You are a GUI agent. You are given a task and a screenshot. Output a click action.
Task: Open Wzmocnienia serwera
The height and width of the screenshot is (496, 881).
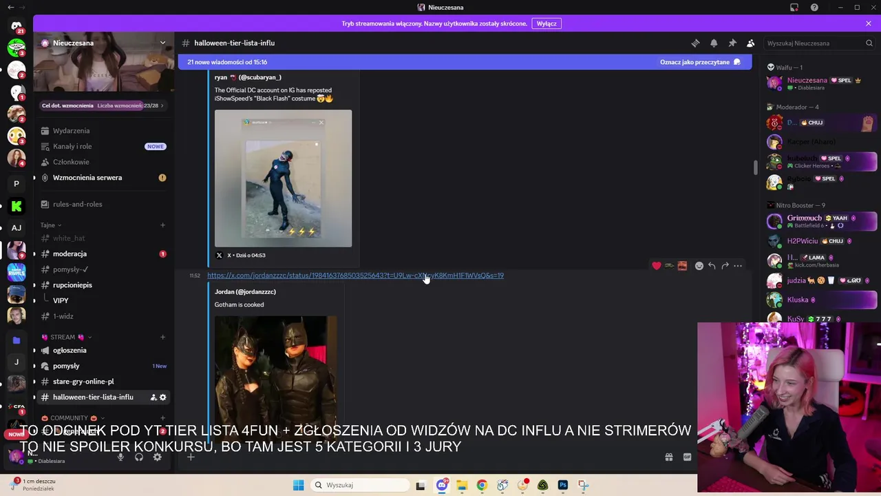click(103, 178)
